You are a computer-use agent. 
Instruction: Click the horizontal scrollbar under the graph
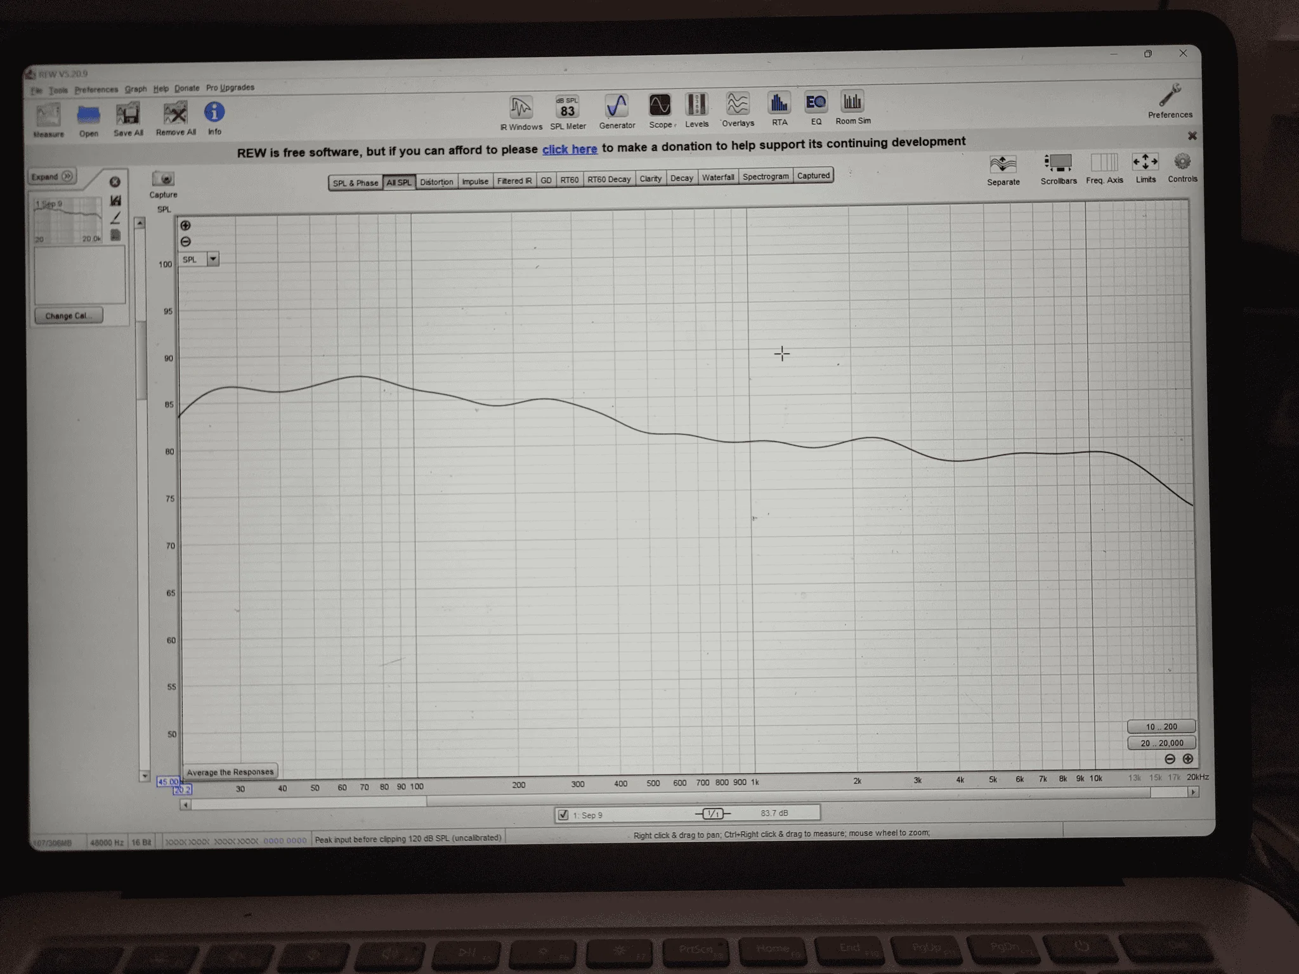pyautogui.click(x=689, y=798)
